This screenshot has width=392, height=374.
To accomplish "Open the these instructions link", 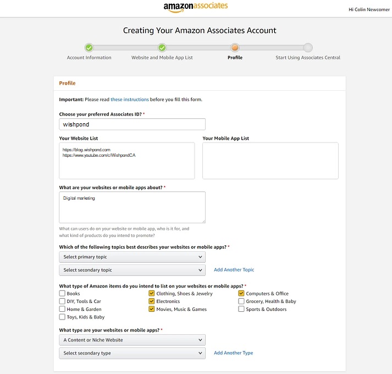I will click(130, 100).
